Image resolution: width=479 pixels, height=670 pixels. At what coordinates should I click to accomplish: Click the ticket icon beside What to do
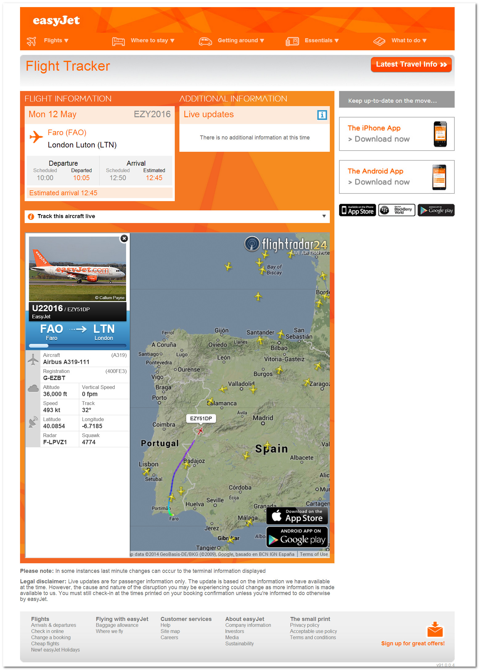(379, 41)
